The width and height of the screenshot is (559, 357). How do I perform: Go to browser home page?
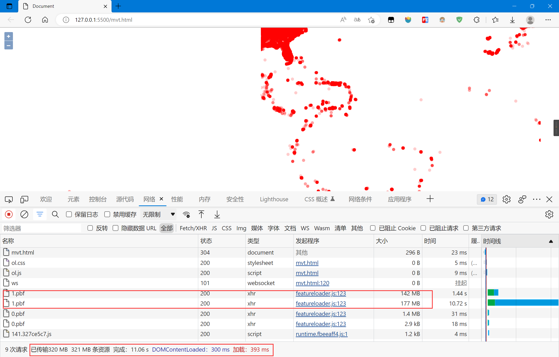tap(45, 20)
